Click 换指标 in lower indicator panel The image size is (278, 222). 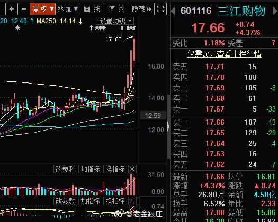[x=115, y=201]
